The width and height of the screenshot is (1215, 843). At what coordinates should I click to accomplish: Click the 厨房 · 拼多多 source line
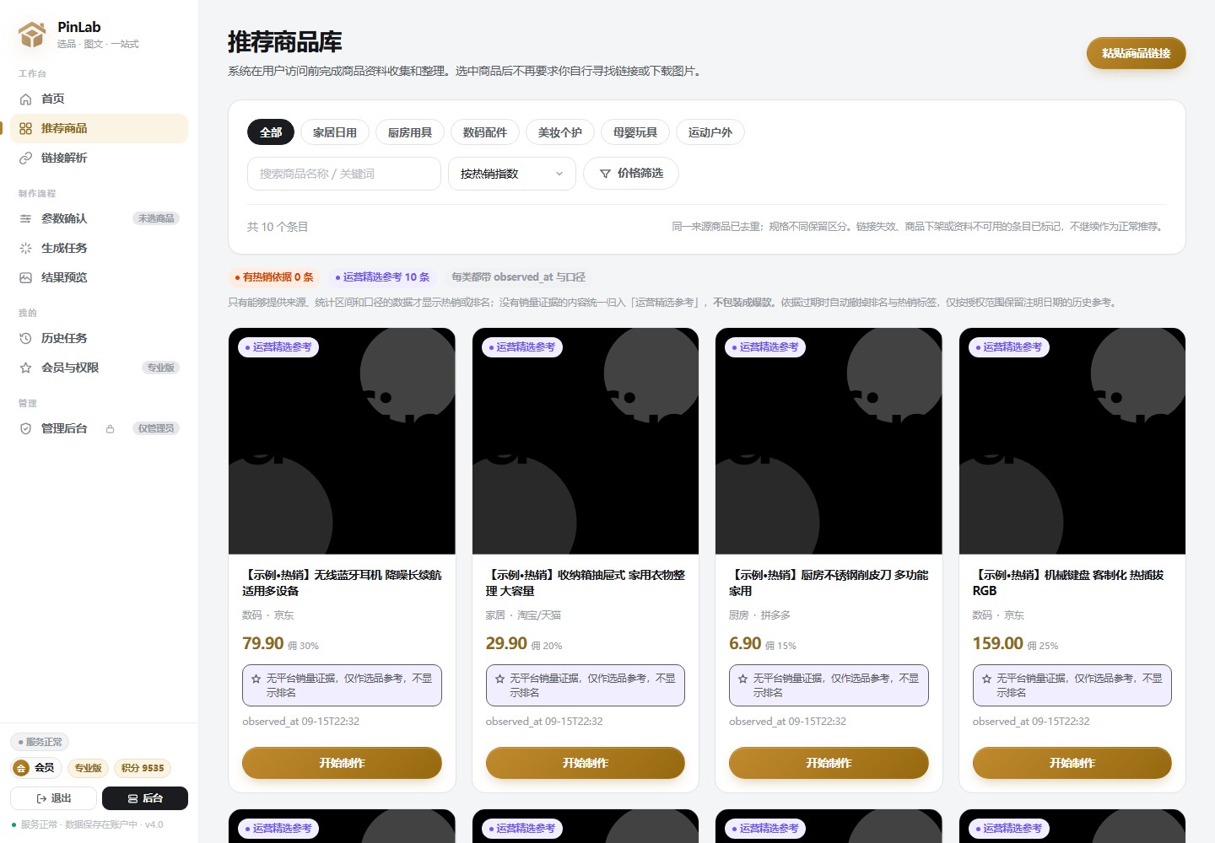click(x=759, y=615)
